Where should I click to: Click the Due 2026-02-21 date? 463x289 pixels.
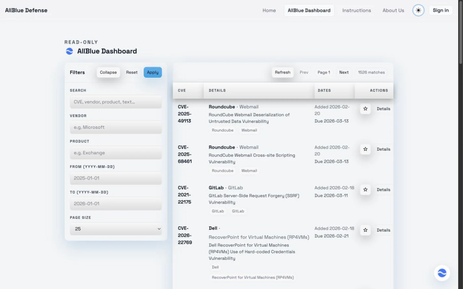point(331,236)
